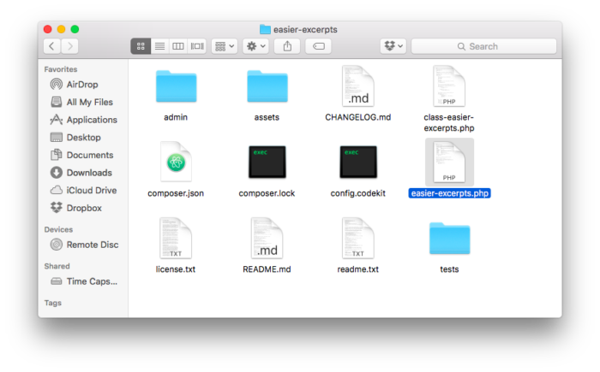
Task: Select the README.md file icon
Action: [267, 238]
